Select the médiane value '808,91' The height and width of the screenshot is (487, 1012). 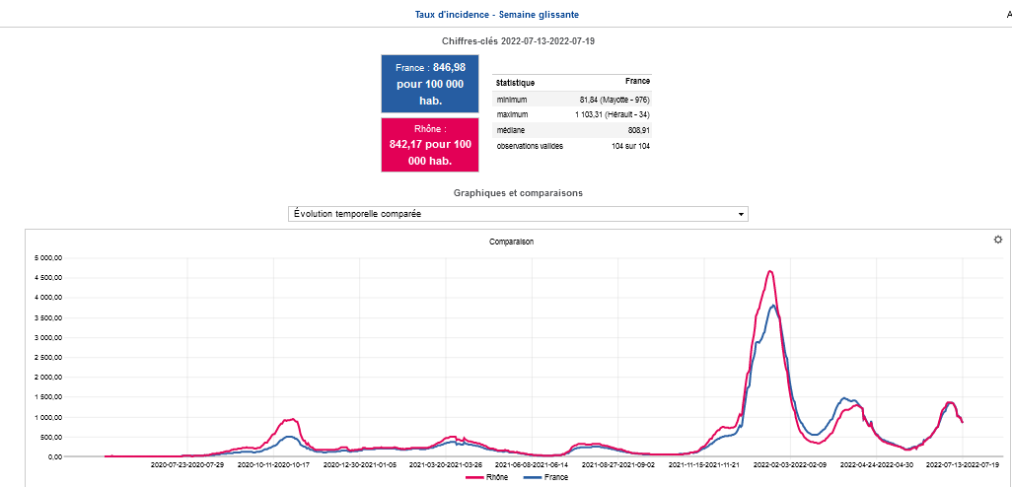click(x=637, y=130)
